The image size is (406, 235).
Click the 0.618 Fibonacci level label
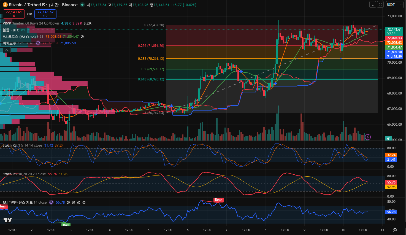pos(151,79)
